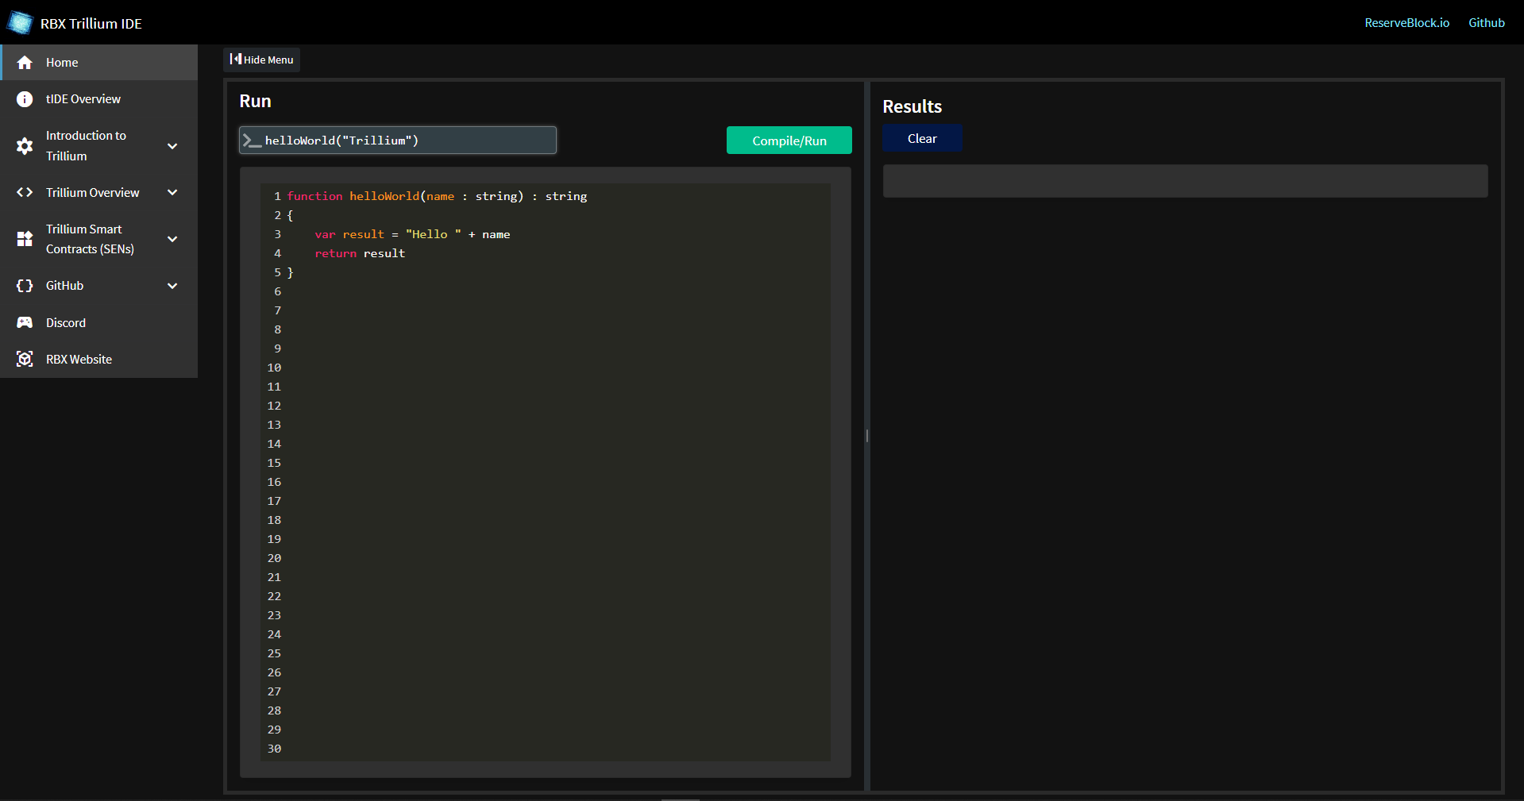Image resolution: width=1524 pixels, height=801 pixels.
Task: Click the RBX Trillium IDE logo icon
Action: (x=20, y=22)
